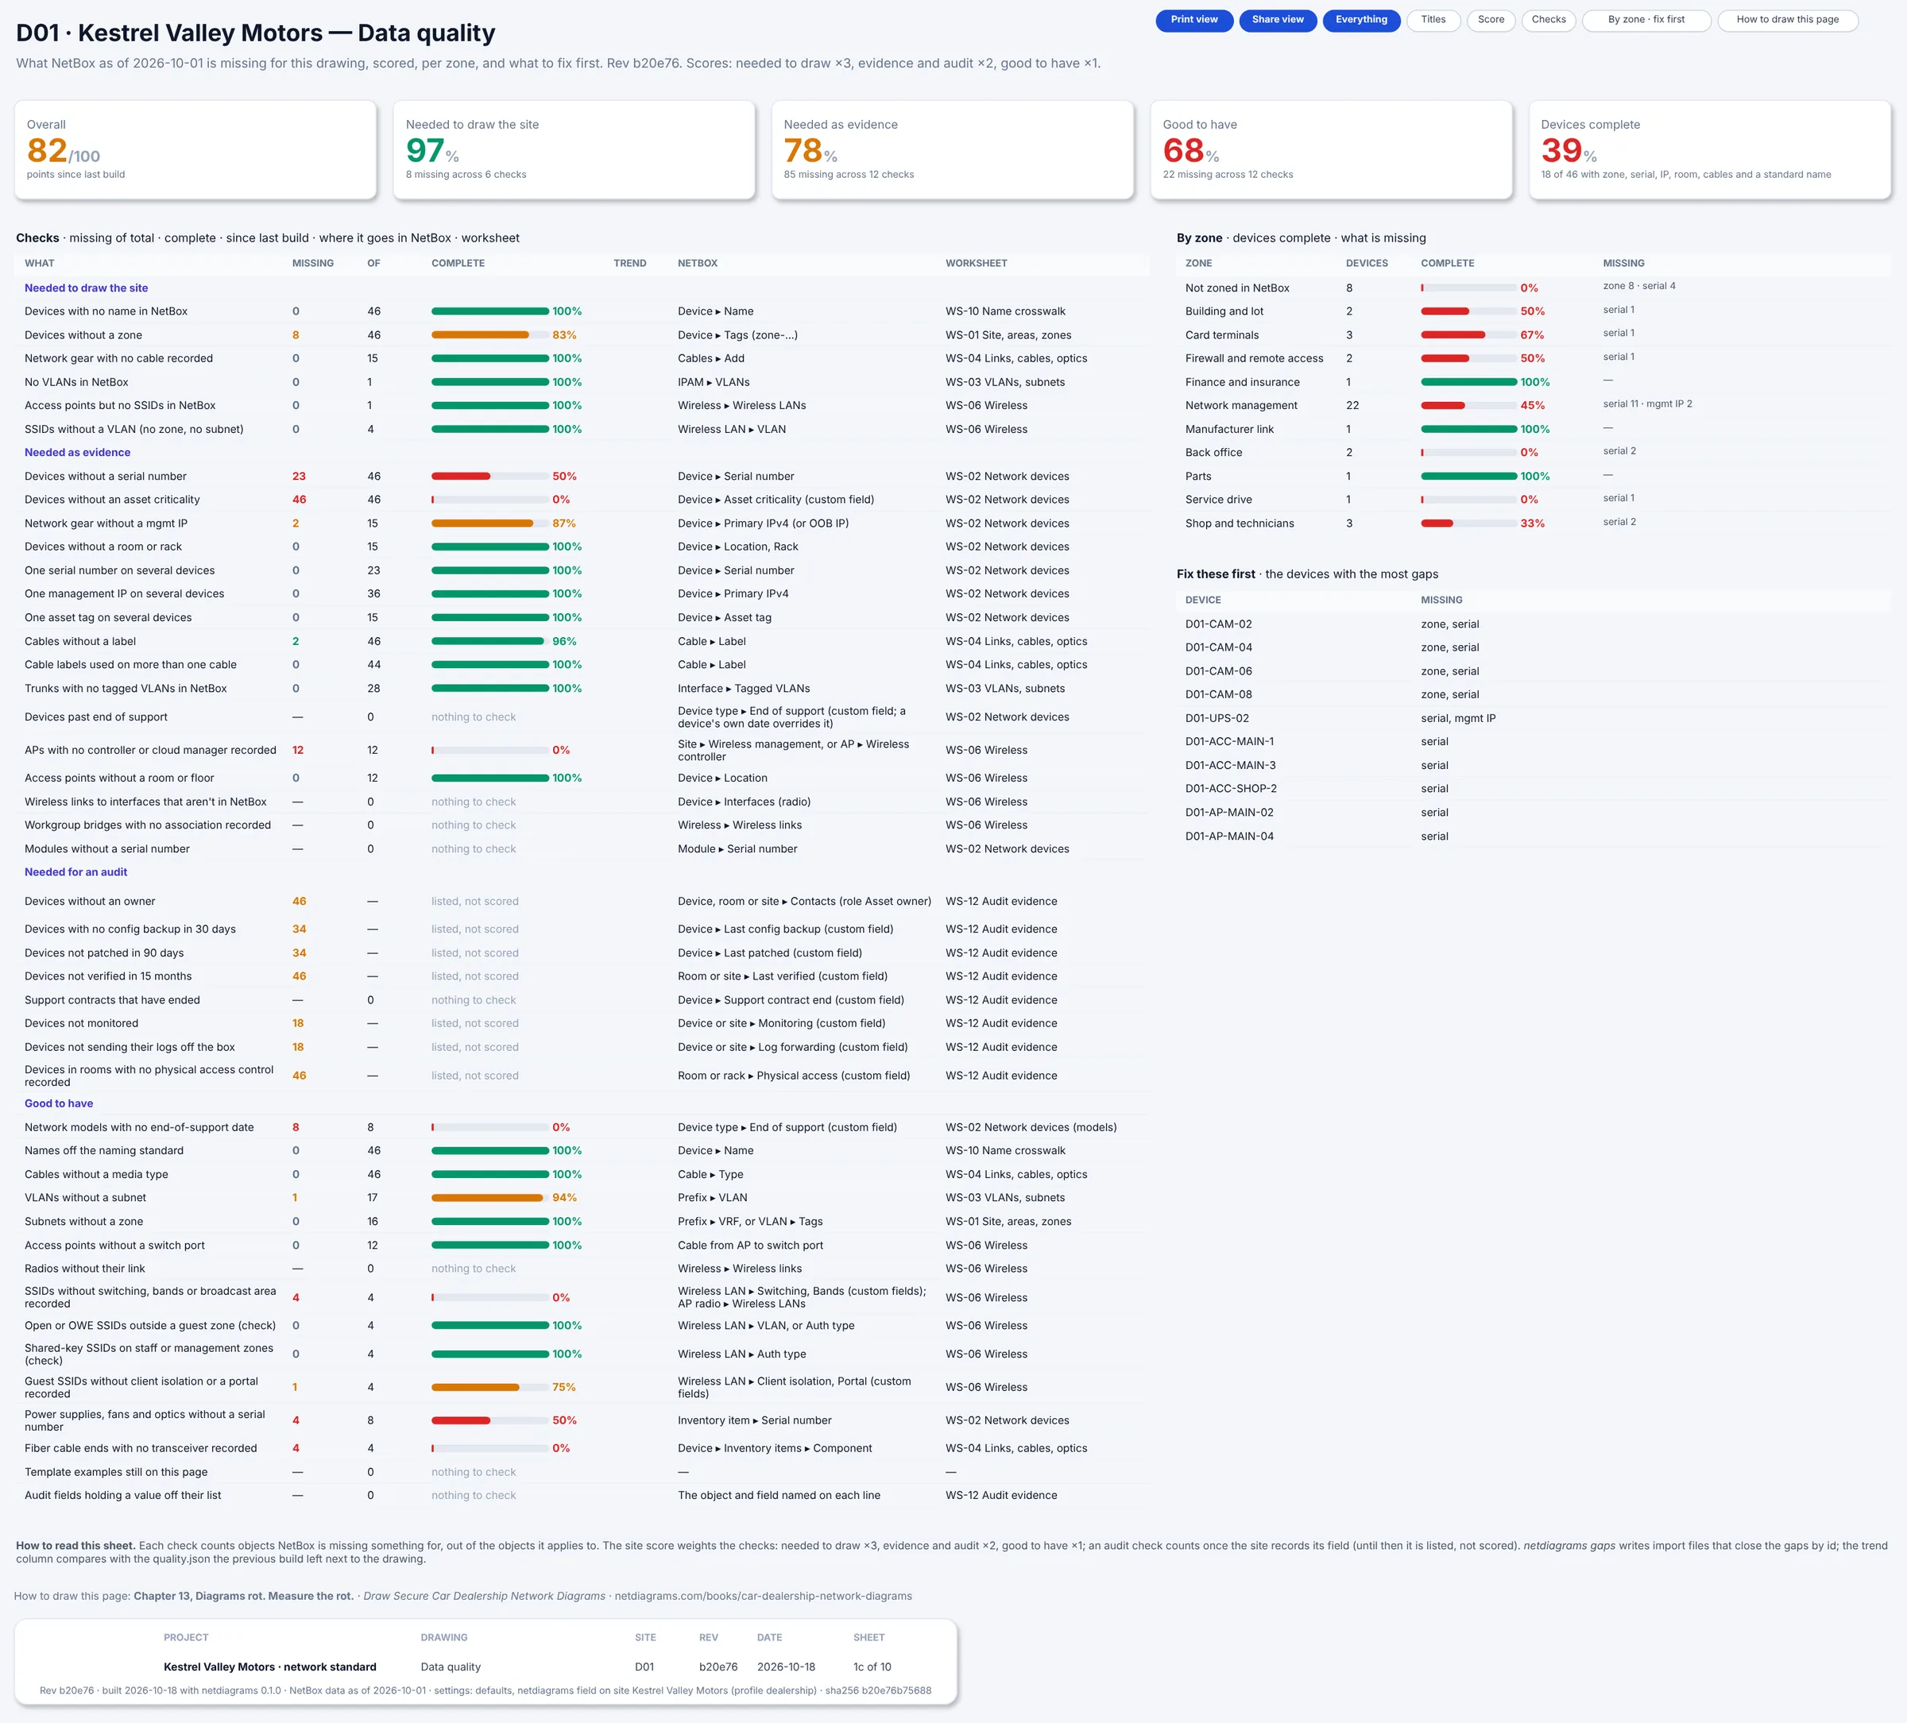Switch to the Checks view
The image size is (1907, 1723).
(x=1549, y=20)
